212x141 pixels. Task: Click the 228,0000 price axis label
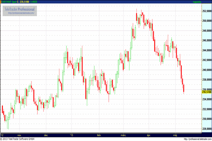click(207, 129)
